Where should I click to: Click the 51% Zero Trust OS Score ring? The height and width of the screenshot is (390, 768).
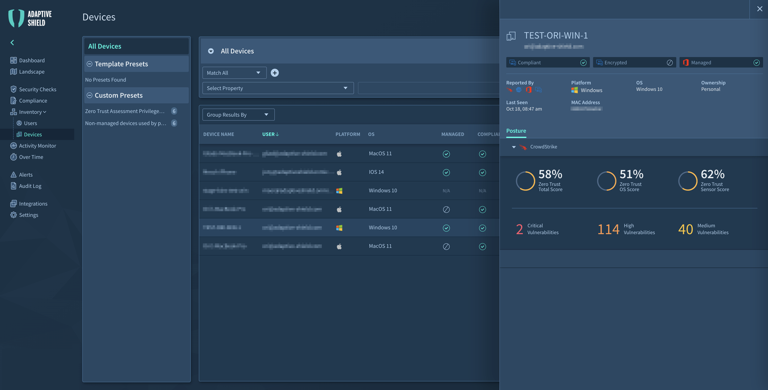pos(607,181)
